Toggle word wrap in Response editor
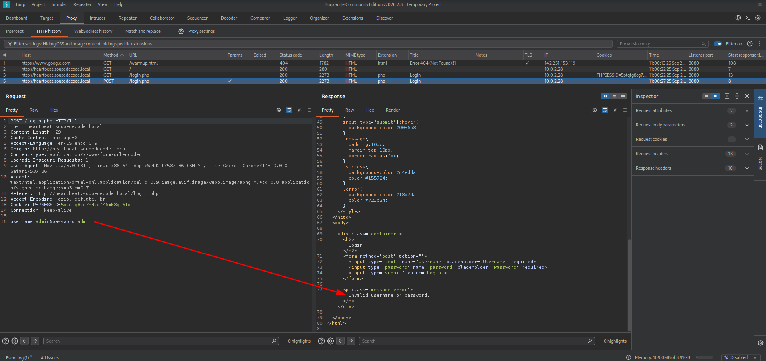Screen dimensions: 766x361 [x=605, y=110]
